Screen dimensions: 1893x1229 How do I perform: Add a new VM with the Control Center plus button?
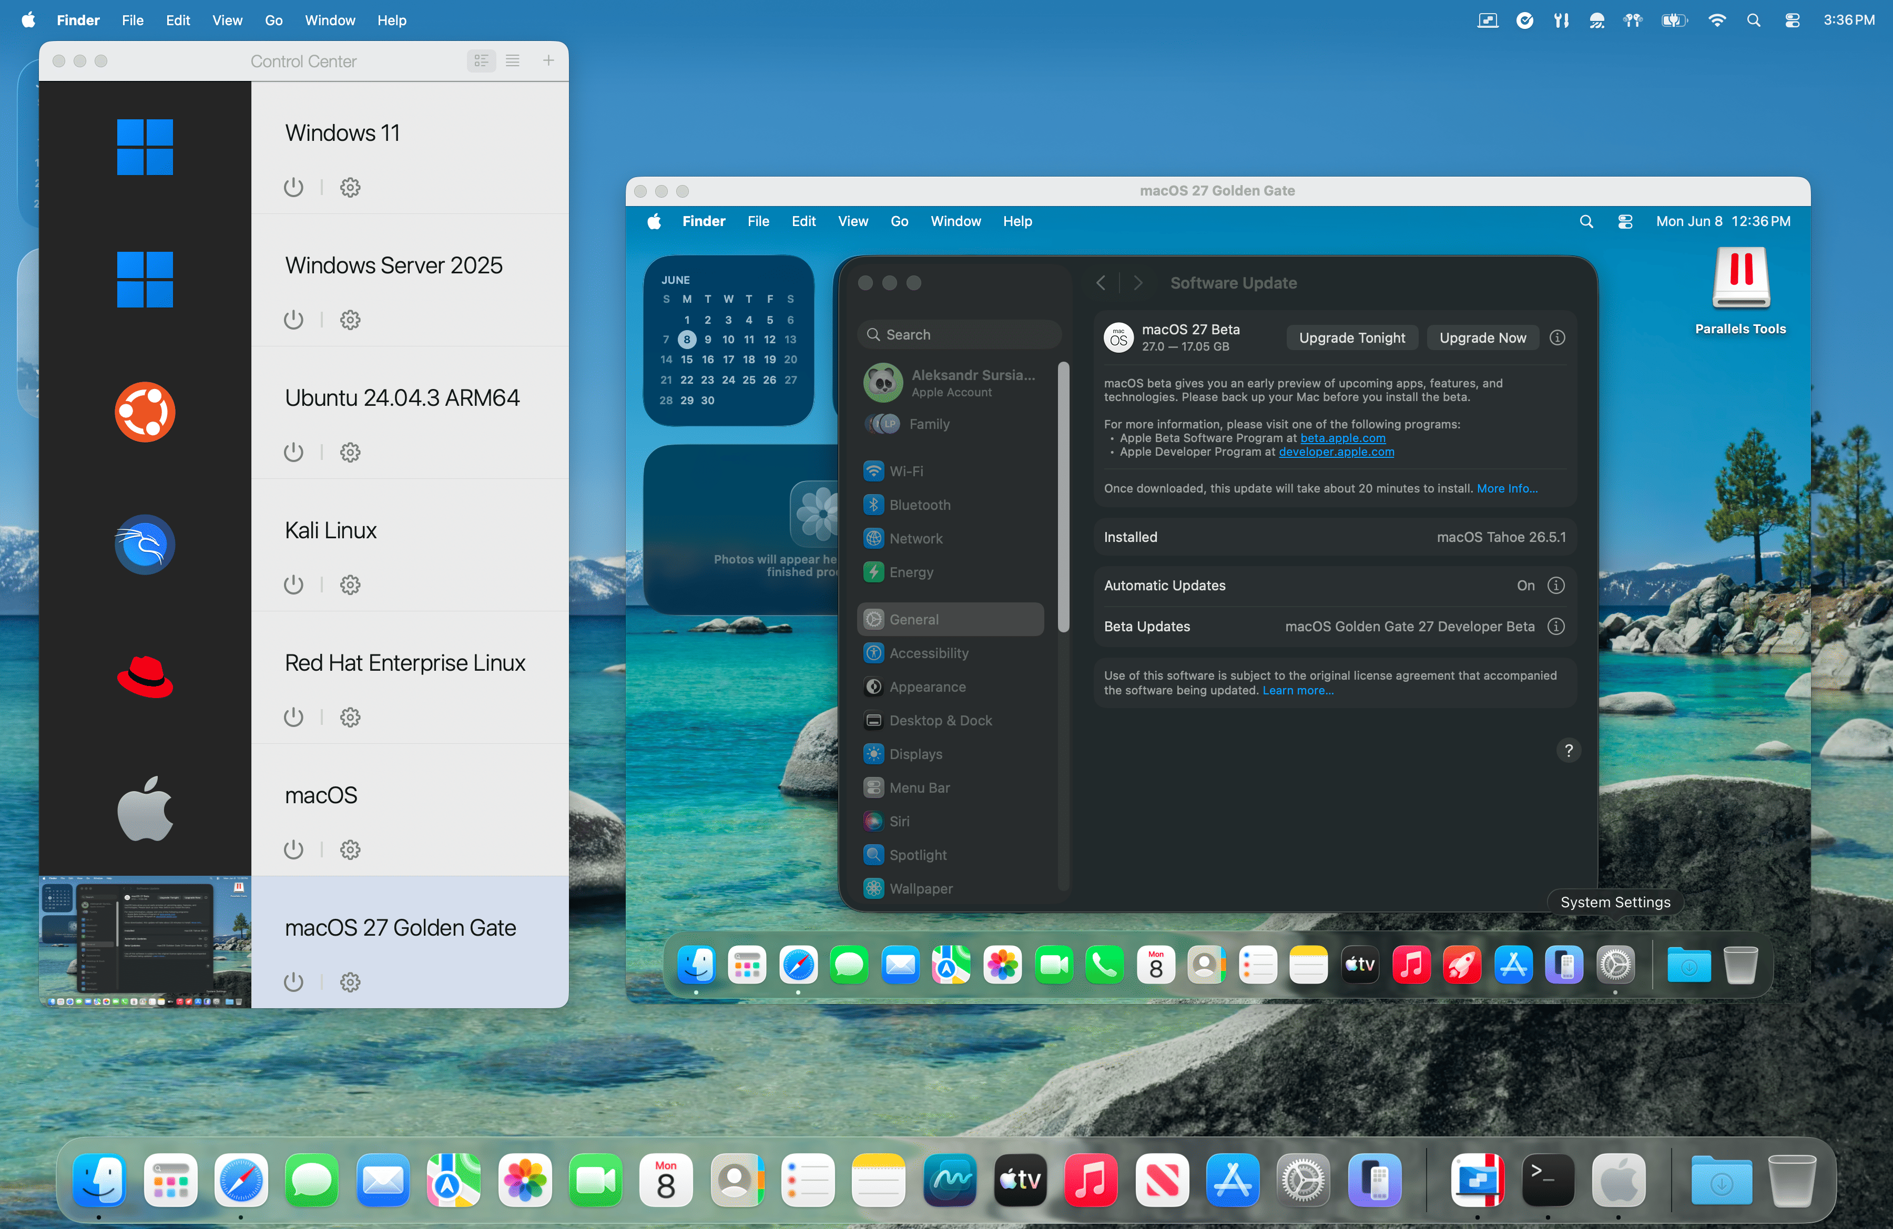pos(548,60)
